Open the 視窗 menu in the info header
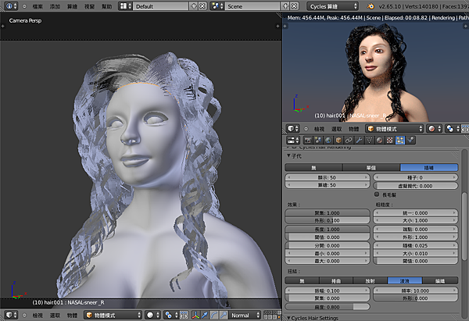Screen dimensions: 469x321 [x=89, y=6]
